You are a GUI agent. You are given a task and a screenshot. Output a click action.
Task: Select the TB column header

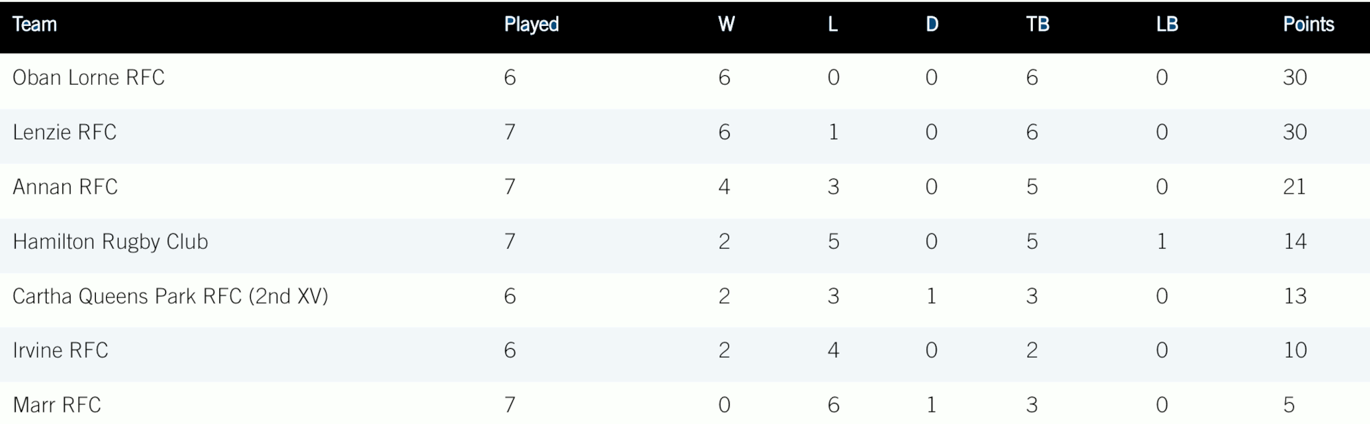[1037, 25]
